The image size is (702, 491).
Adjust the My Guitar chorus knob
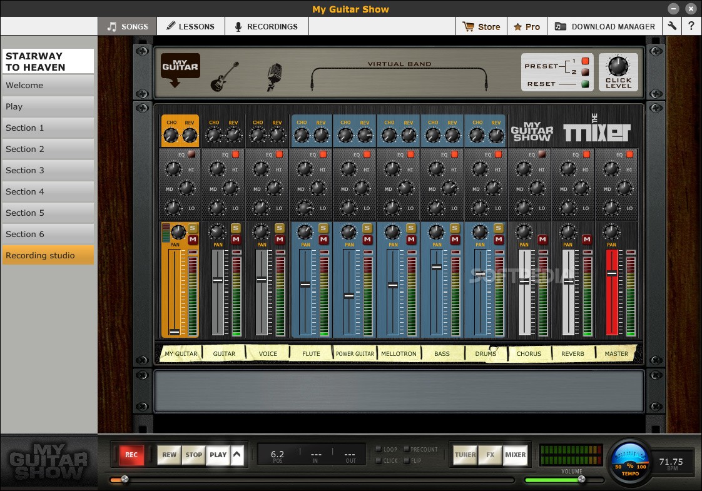[x=171, y=135]
